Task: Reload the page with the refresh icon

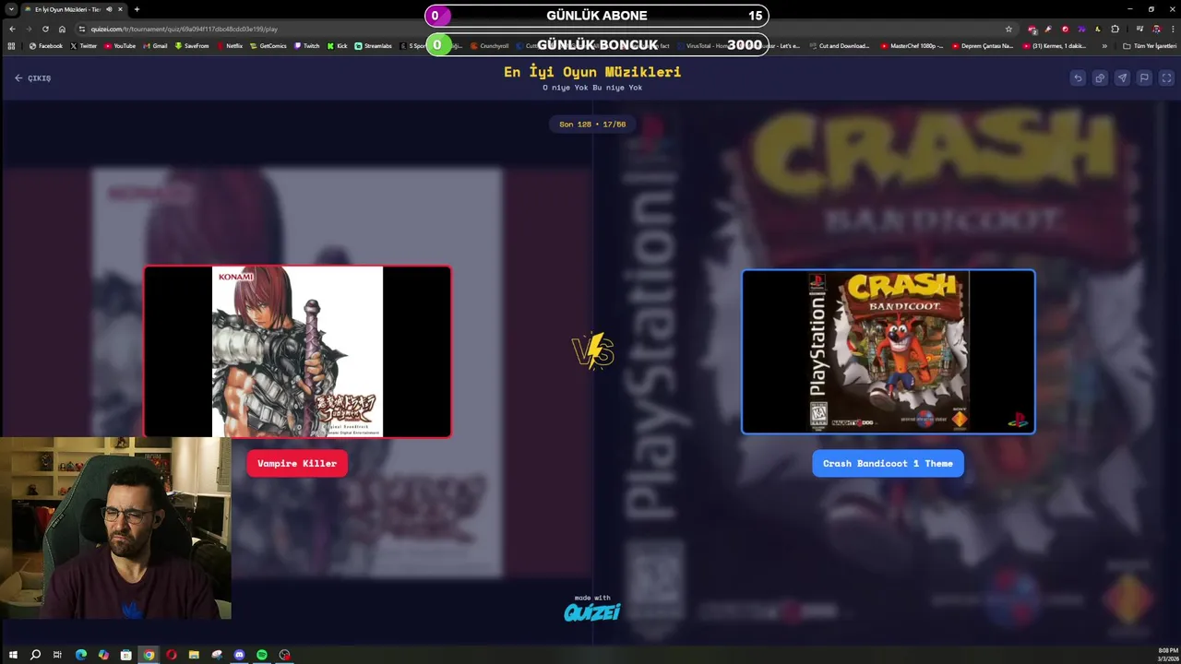Action: click(45, 29)
